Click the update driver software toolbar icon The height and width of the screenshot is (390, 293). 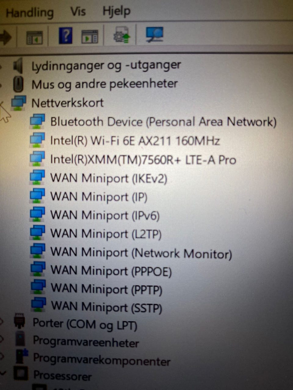(x=121, y=34)
